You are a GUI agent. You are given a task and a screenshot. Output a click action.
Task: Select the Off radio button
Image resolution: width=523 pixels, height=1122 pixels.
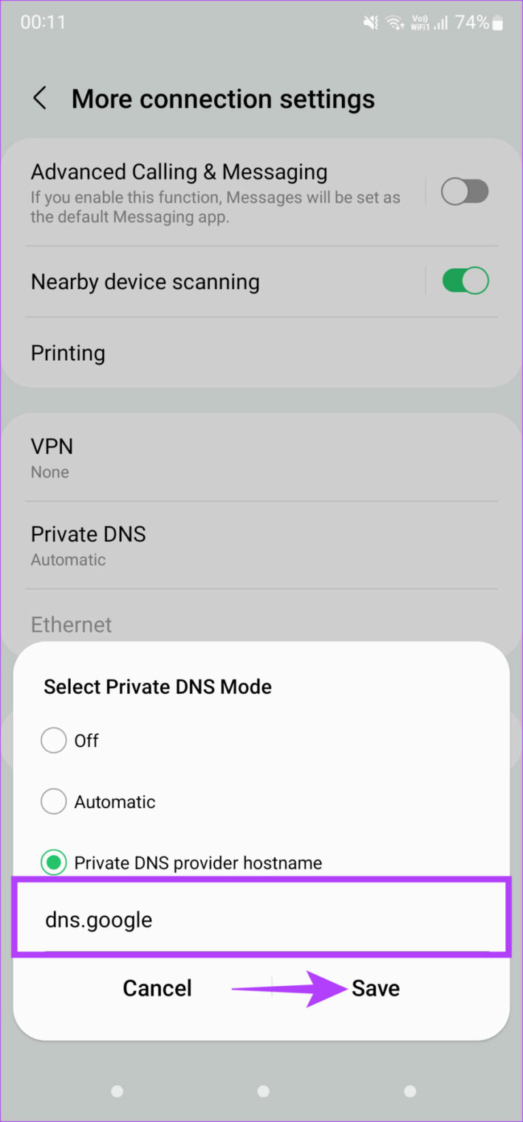(x=54, y=740)
